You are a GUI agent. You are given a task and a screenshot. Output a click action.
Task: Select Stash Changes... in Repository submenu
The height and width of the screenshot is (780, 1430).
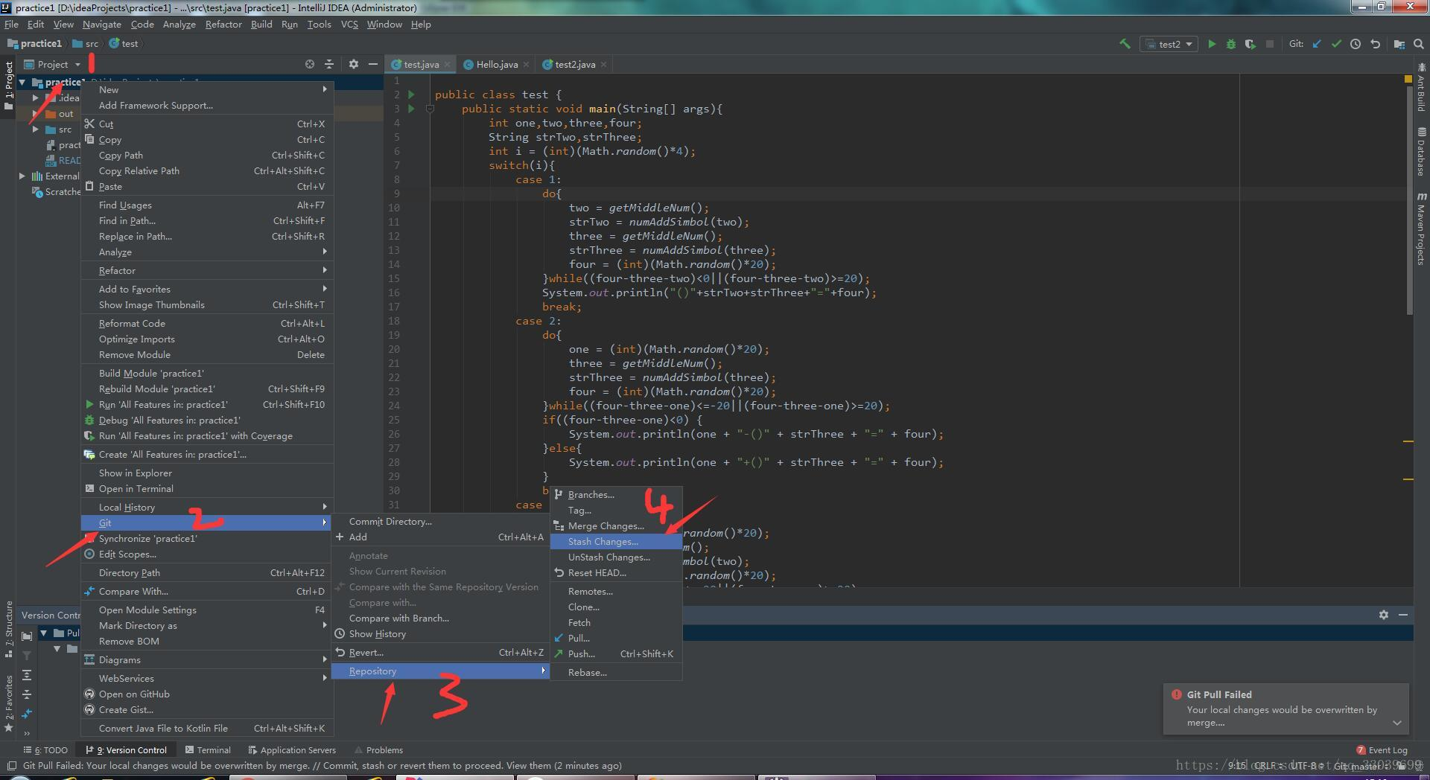(603, 542)
